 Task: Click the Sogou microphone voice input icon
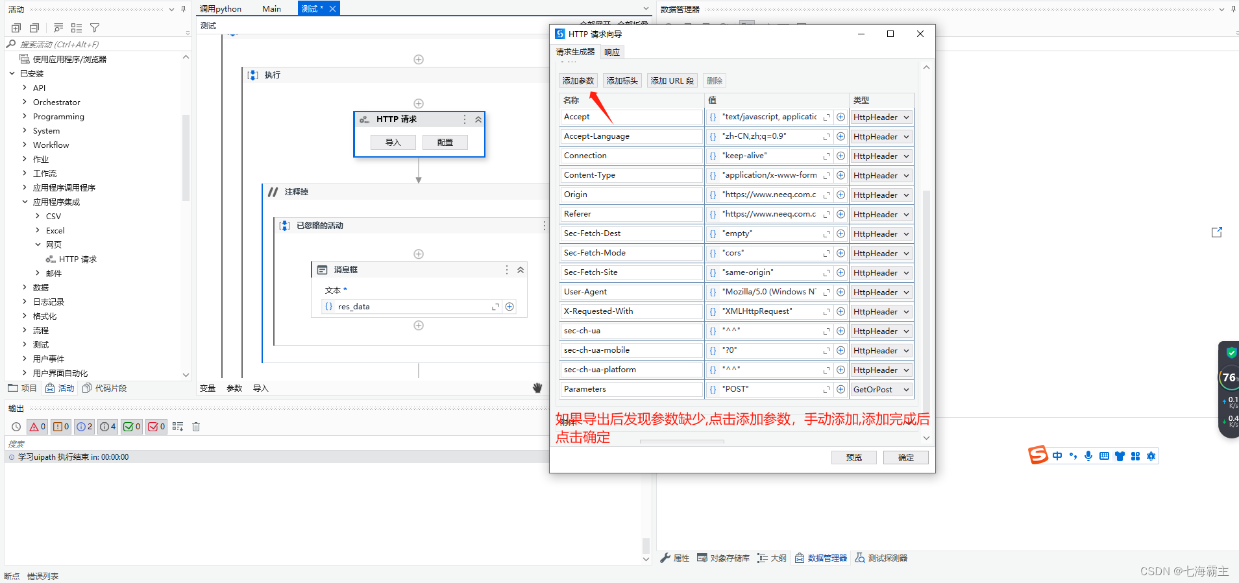pos(1088,456)
